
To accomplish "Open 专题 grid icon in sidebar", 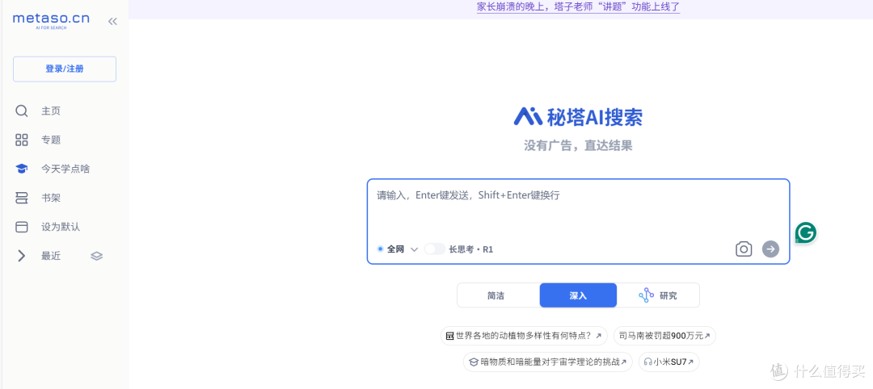I will pyautogui.click(x=21, y=140).
